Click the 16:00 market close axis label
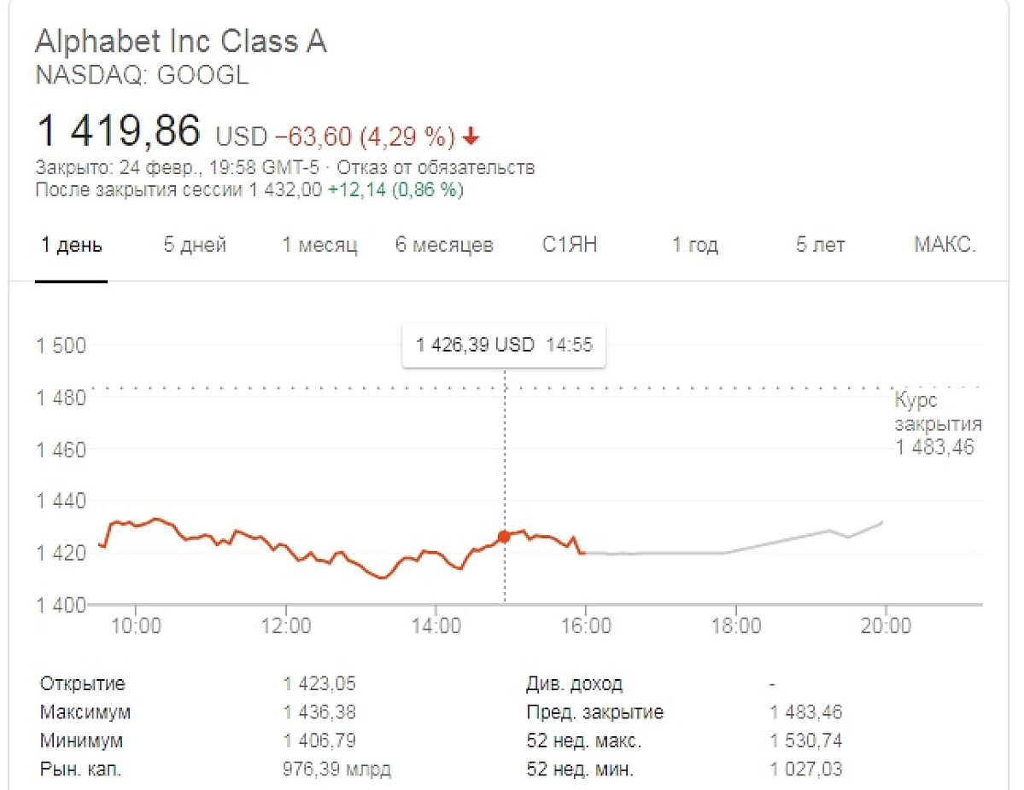The height and width of the screenshot is (790, 1024). click(x=586, y=625)
